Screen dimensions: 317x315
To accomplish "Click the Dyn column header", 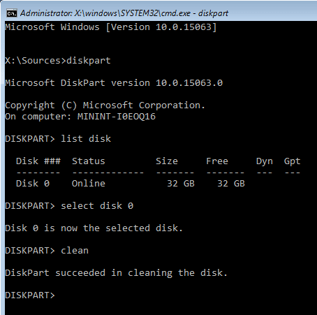I will 265,161.
